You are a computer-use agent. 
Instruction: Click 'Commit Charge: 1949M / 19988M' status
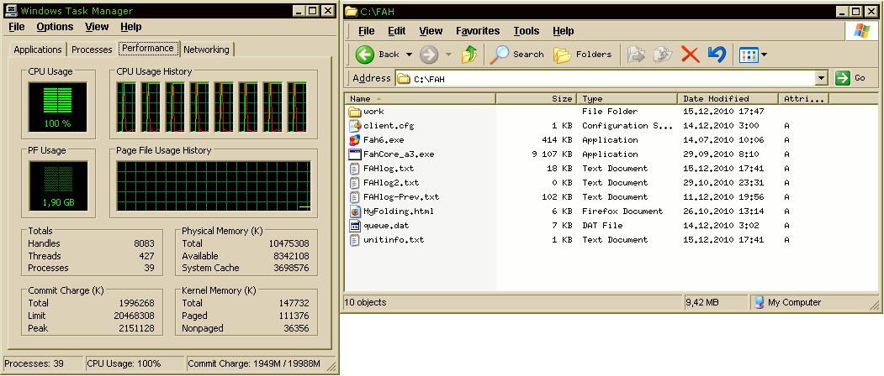pyautogui.click(x=254, y=364)
